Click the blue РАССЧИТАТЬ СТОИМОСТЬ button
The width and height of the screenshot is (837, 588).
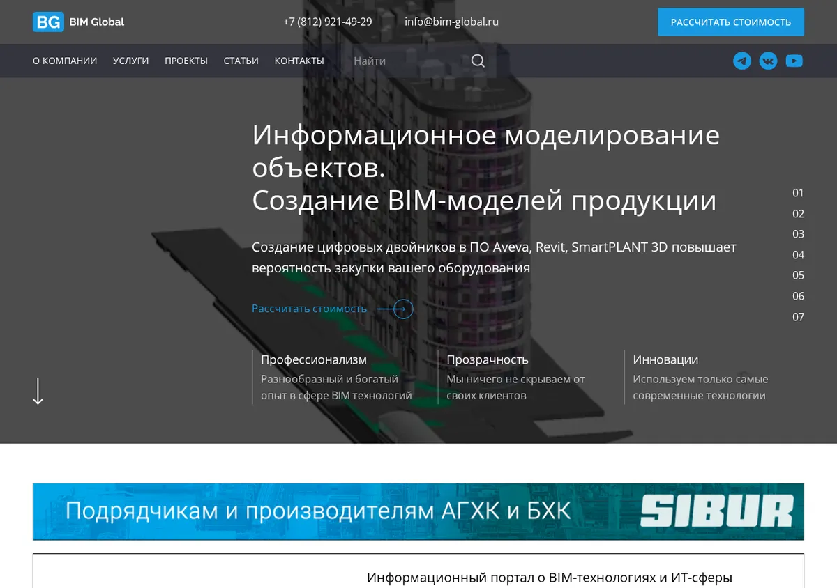click(731, 22)
